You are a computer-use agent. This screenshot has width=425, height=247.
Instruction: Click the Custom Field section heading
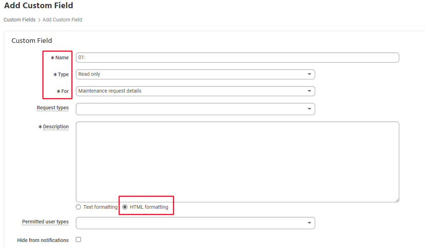click(x=32, y=40)
